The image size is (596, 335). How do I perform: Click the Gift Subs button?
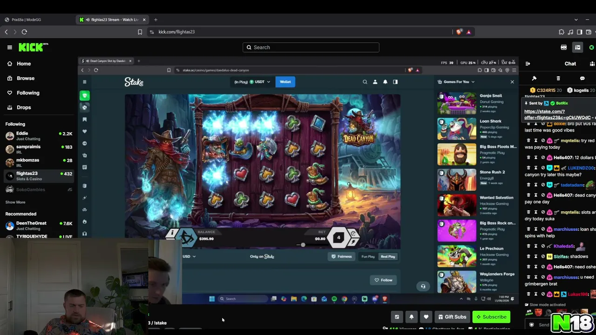452,317
